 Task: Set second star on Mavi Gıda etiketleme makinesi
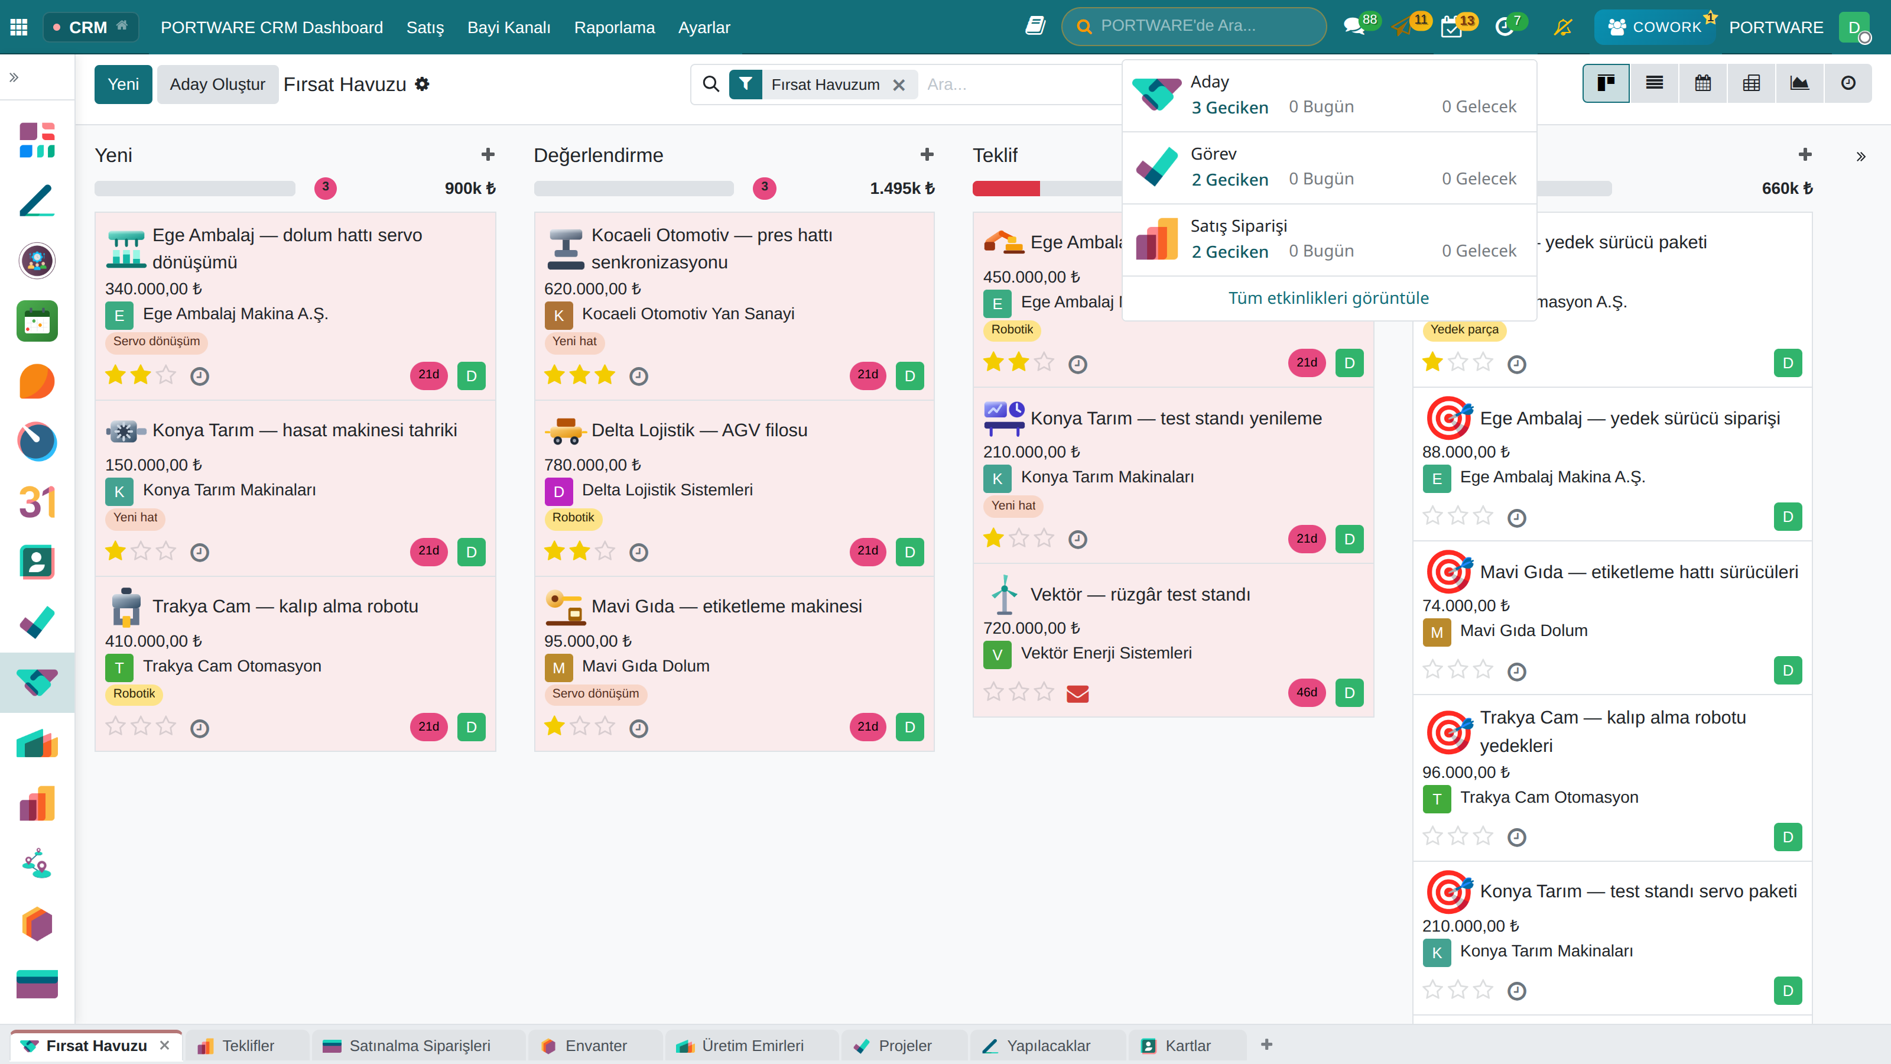[x=580, y=726]
